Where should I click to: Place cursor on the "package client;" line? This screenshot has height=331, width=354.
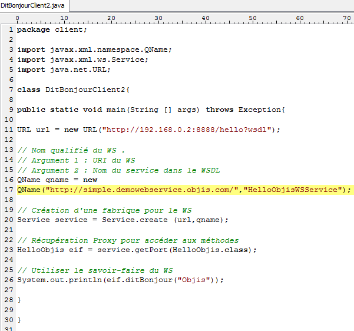[52, 29]
